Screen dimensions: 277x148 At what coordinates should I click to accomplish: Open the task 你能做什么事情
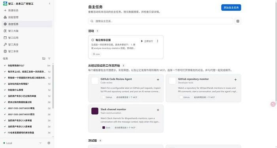(27, 90)
